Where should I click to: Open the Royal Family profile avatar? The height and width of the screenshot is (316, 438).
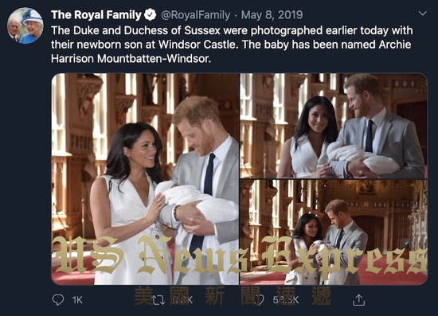(x=25, y=25)
